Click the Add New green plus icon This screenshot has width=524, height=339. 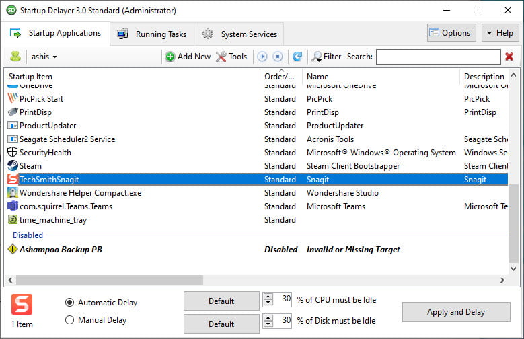pos(170,57)
